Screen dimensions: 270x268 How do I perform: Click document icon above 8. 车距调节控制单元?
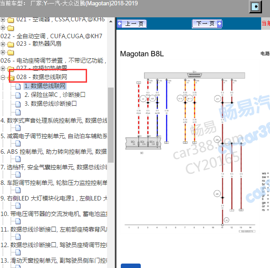[x=18, y=174]
